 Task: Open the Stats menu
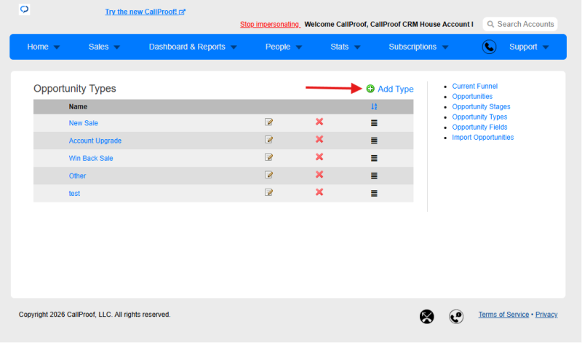[339, 47]
